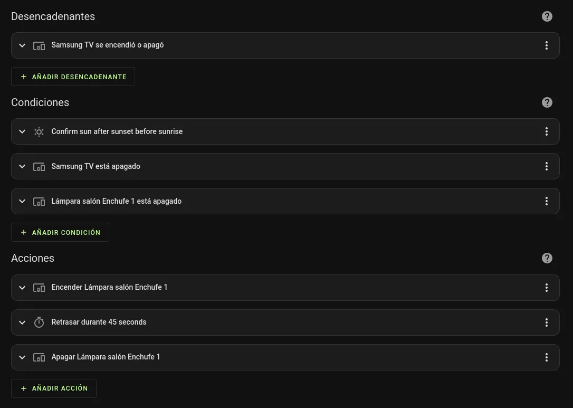Expand the Apagar Lámpara salón action
Image resolution: width=573 pixels, height=408 pixels.
point(22,357)
